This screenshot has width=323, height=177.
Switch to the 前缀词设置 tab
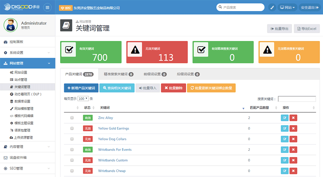155,74
